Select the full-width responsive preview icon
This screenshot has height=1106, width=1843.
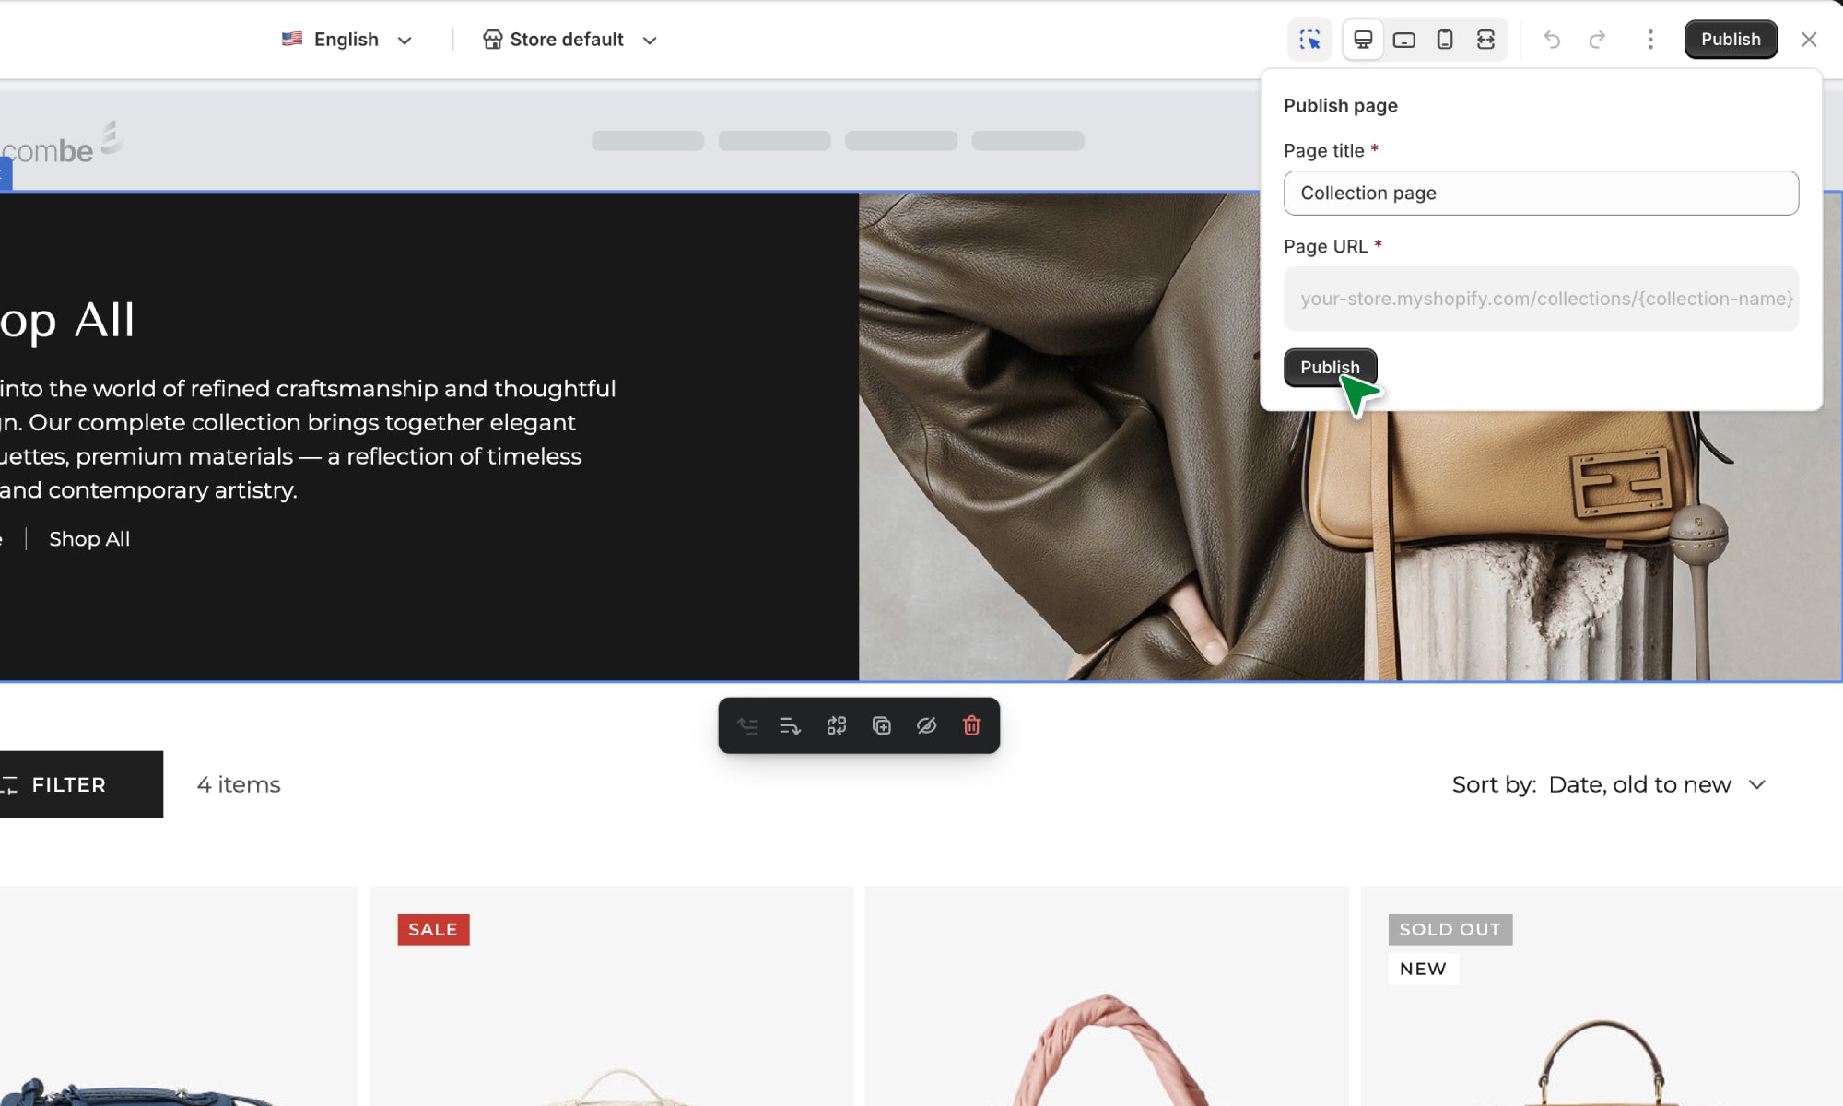(1485, 40)
